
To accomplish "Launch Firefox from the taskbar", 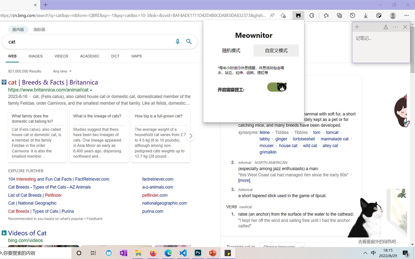I will pyautogui.click(x=153, y=253).
